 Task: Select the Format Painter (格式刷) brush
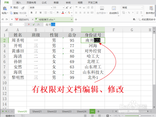pos(23,8)
